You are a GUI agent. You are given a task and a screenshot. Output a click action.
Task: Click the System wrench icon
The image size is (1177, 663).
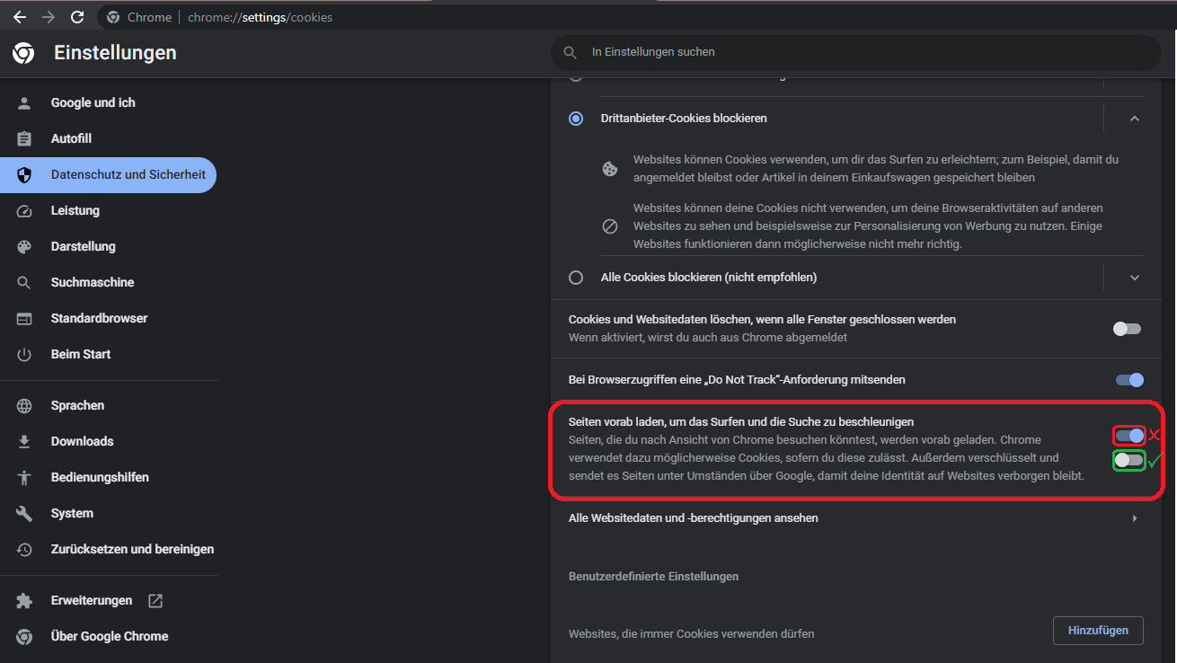(x=24, y=514)
